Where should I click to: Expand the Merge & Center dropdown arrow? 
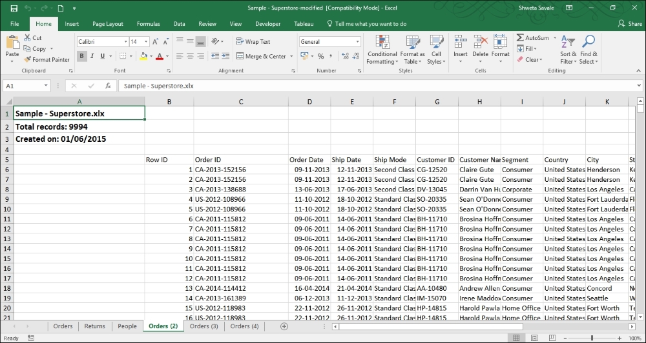[291, 56]
